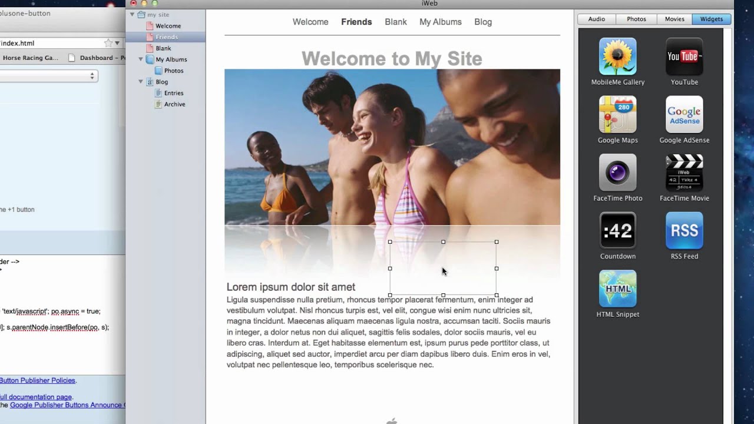Switch to the Widgets media tab
This screenshot has width=754, height=424.
click(x=711, y=19)
